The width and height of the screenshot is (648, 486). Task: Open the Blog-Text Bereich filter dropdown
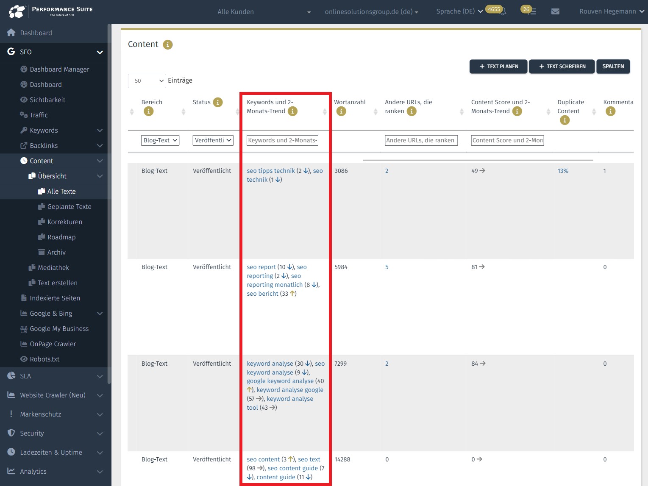[x=160, y=140]
